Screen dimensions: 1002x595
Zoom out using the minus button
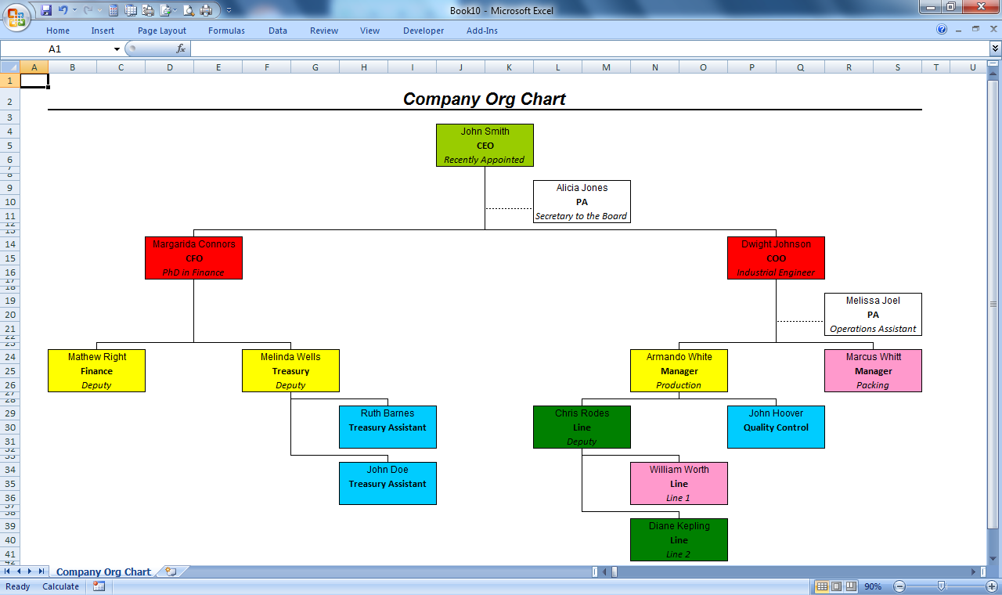[x=900, y=586]
